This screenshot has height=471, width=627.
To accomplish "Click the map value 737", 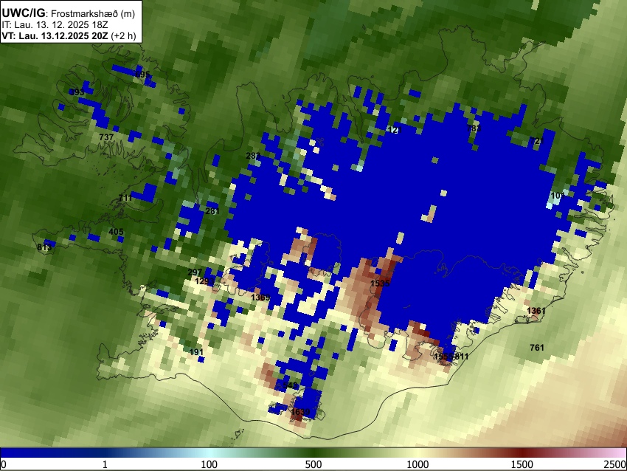I will (x=106, y=137).
